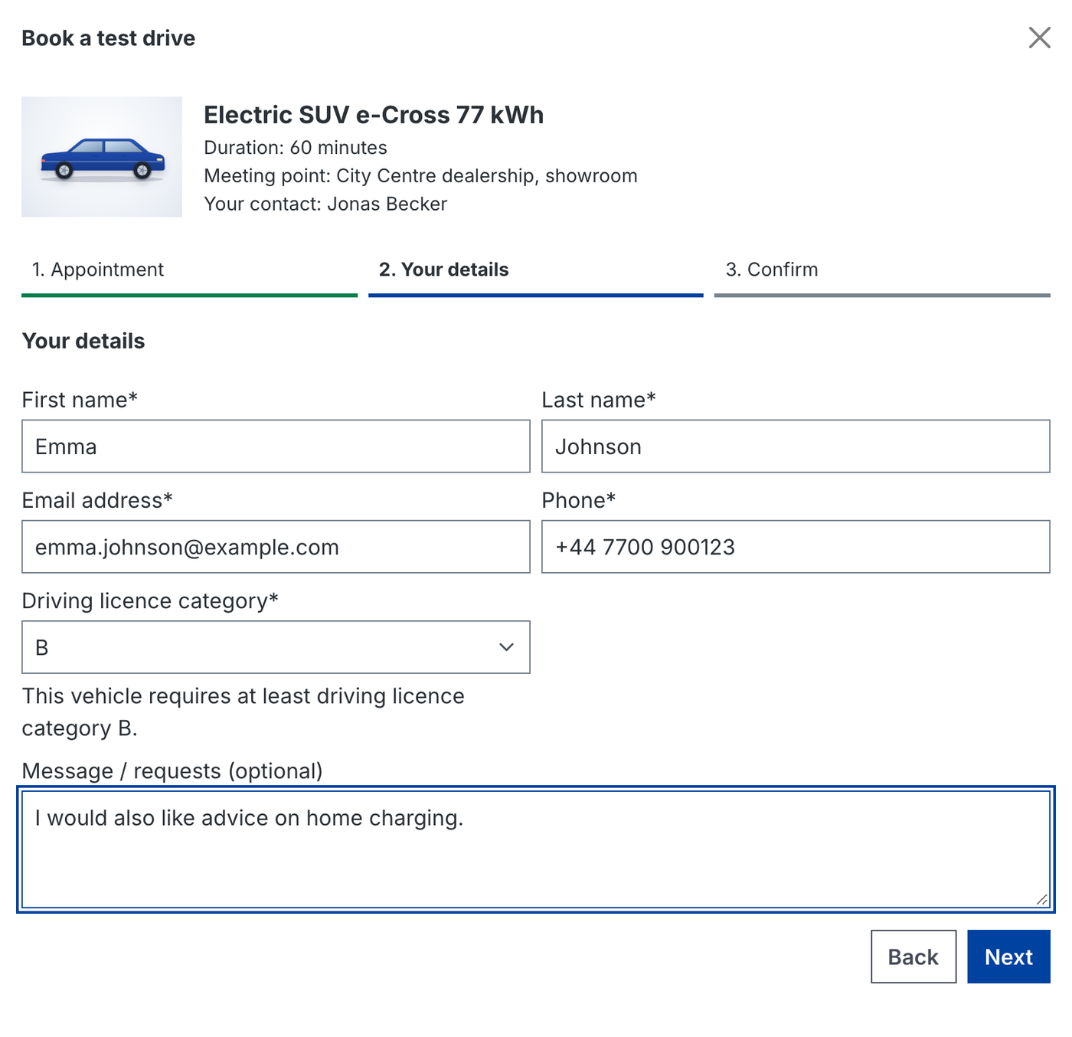Close the Book a test drive dialog
1072x1037 pixels.
pyautogui.click(x=1039, y=38)
